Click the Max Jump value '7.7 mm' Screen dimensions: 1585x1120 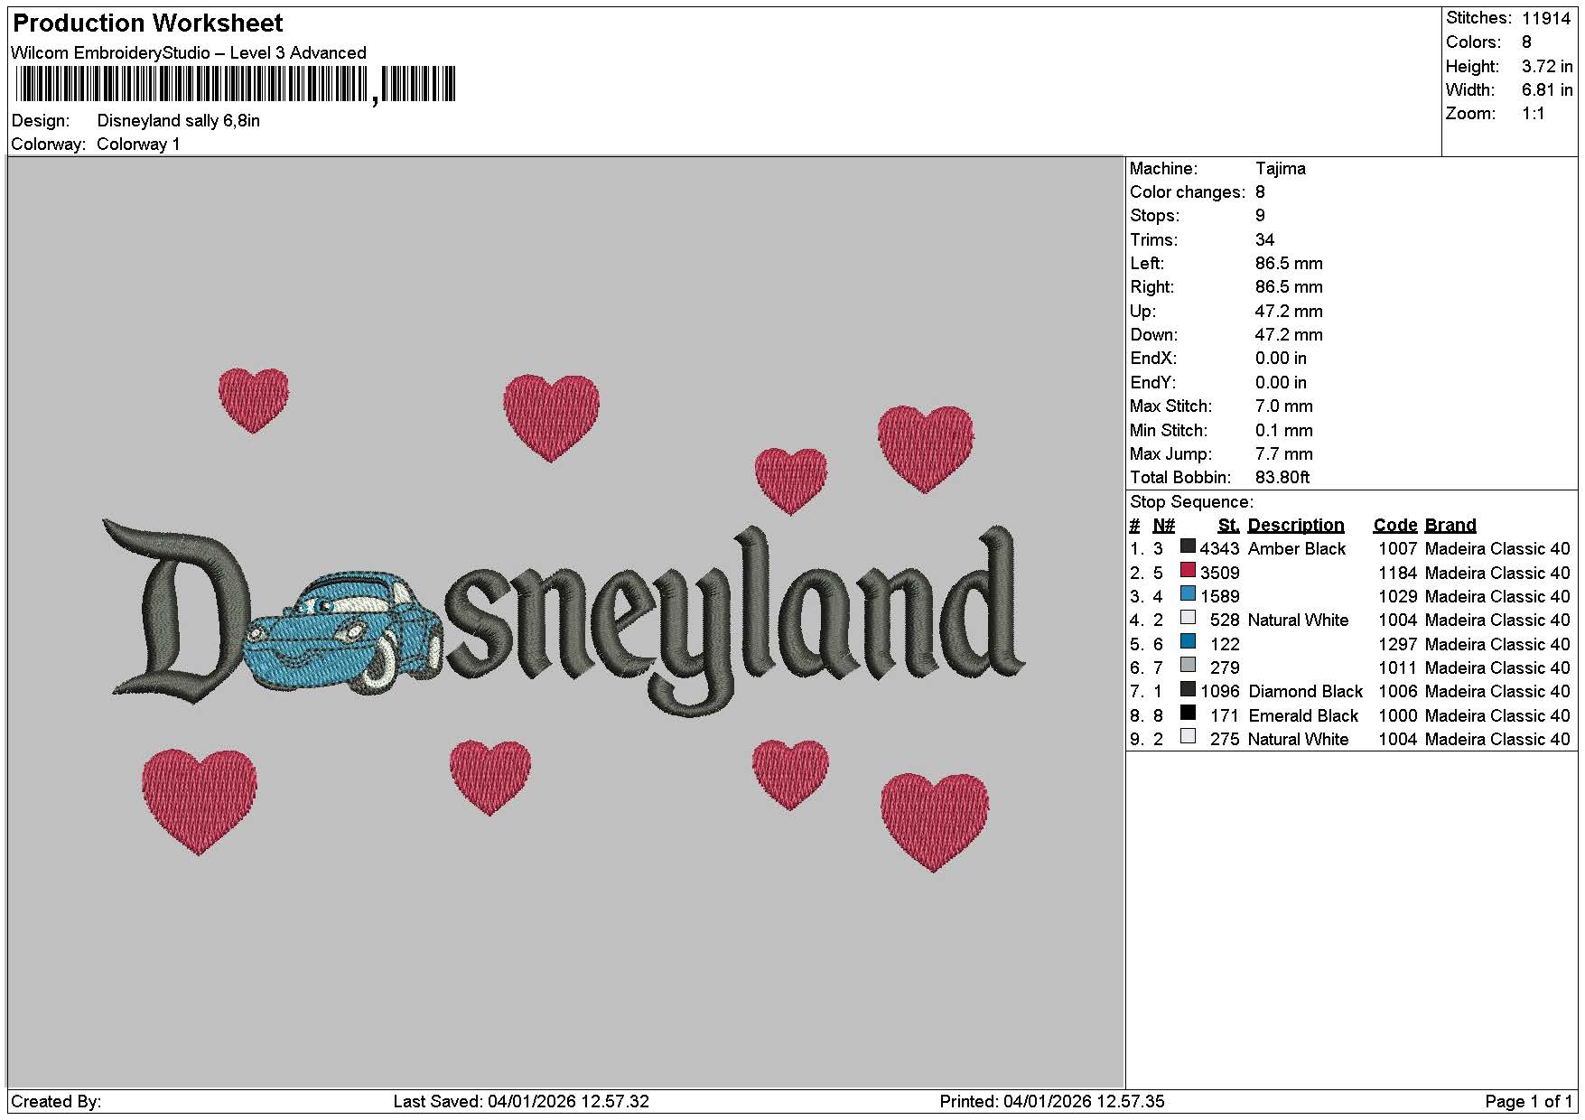tap(1283, 454)
